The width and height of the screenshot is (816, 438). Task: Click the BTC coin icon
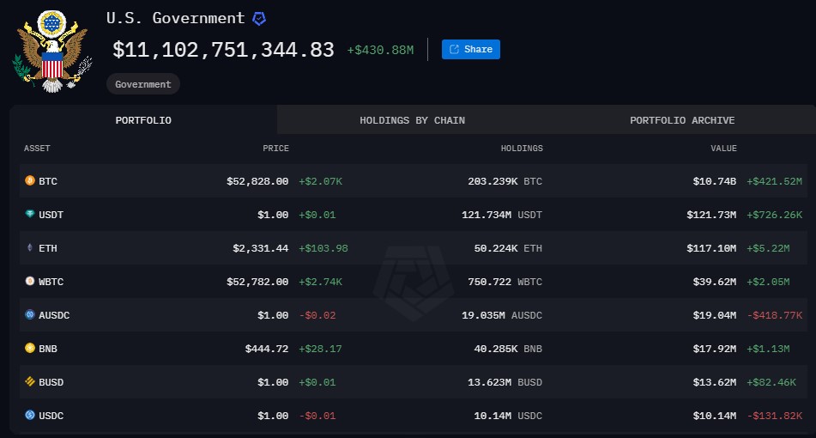pyautogui.click(x=30, y=181)
